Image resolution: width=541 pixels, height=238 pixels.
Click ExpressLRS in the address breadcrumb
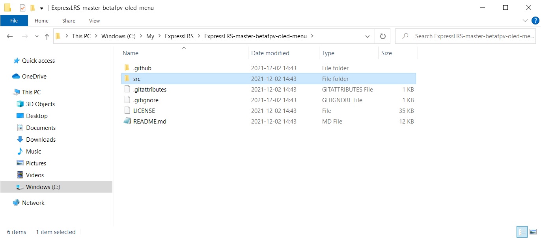tap(179, 36)
